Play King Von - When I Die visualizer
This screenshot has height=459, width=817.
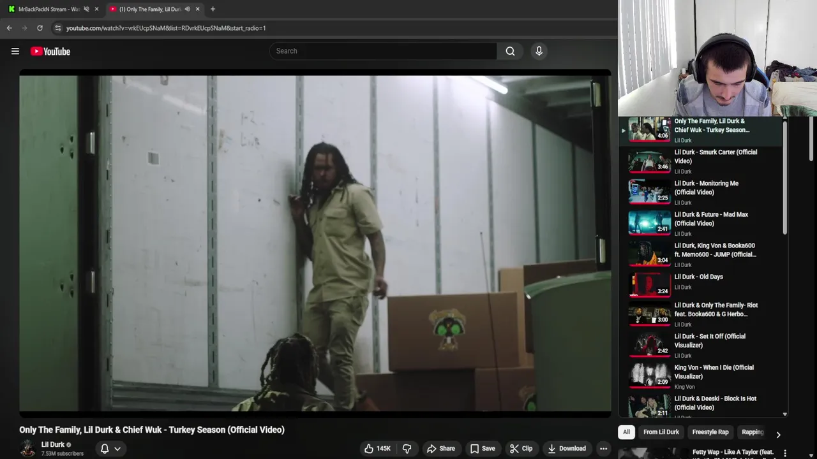point(700,377)
